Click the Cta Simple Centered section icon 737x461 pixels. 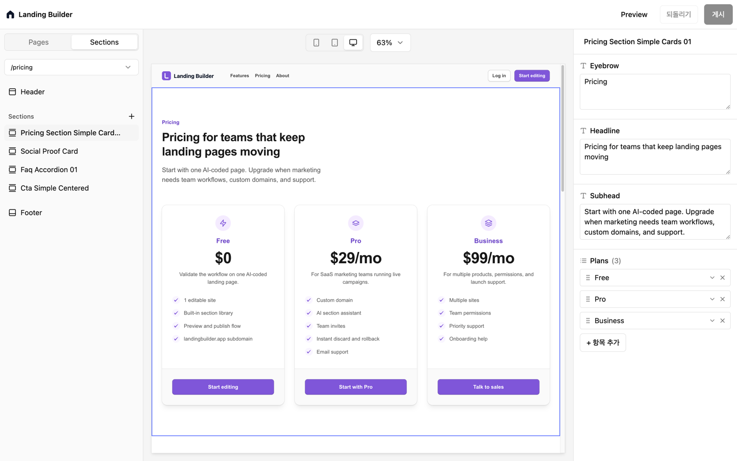(12, 188)
